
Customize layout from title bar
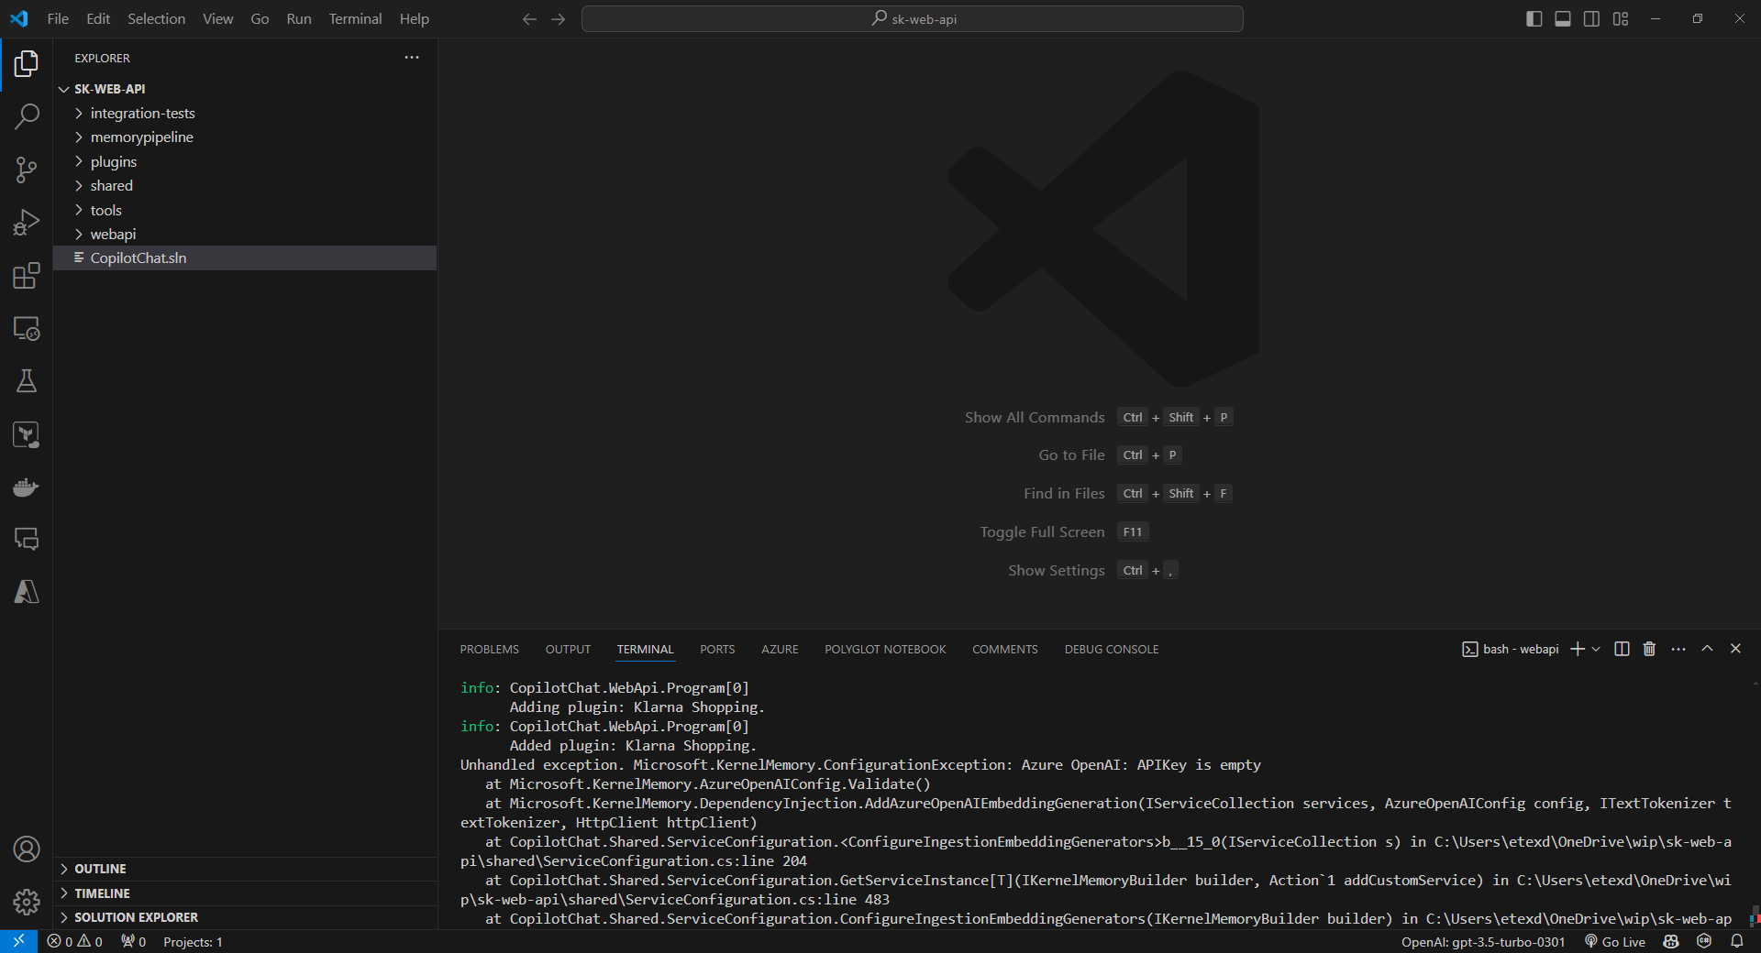click(x=1621, y=18)
